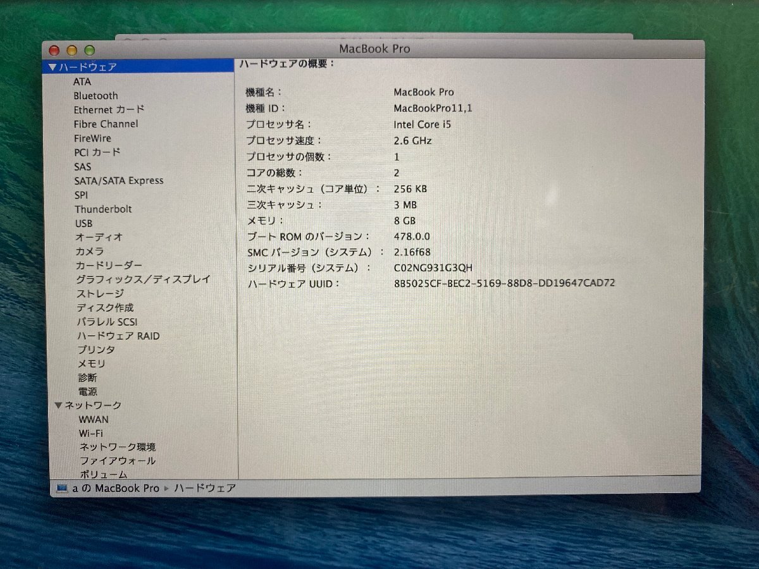Click the L3 cache value 3 MB
The height and width of the screenshot is (569, 759).
coord(405,205)
